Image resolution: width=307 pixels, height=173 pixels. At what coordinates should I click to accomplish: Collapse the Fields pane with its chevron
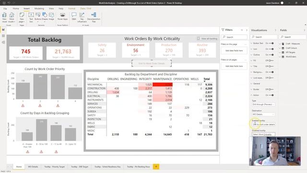[x=304, y=30]
